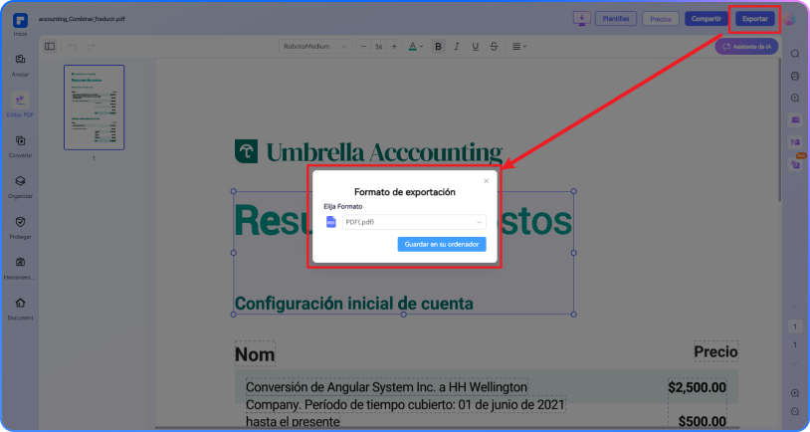Click the Compartir button

click(707, 19)
